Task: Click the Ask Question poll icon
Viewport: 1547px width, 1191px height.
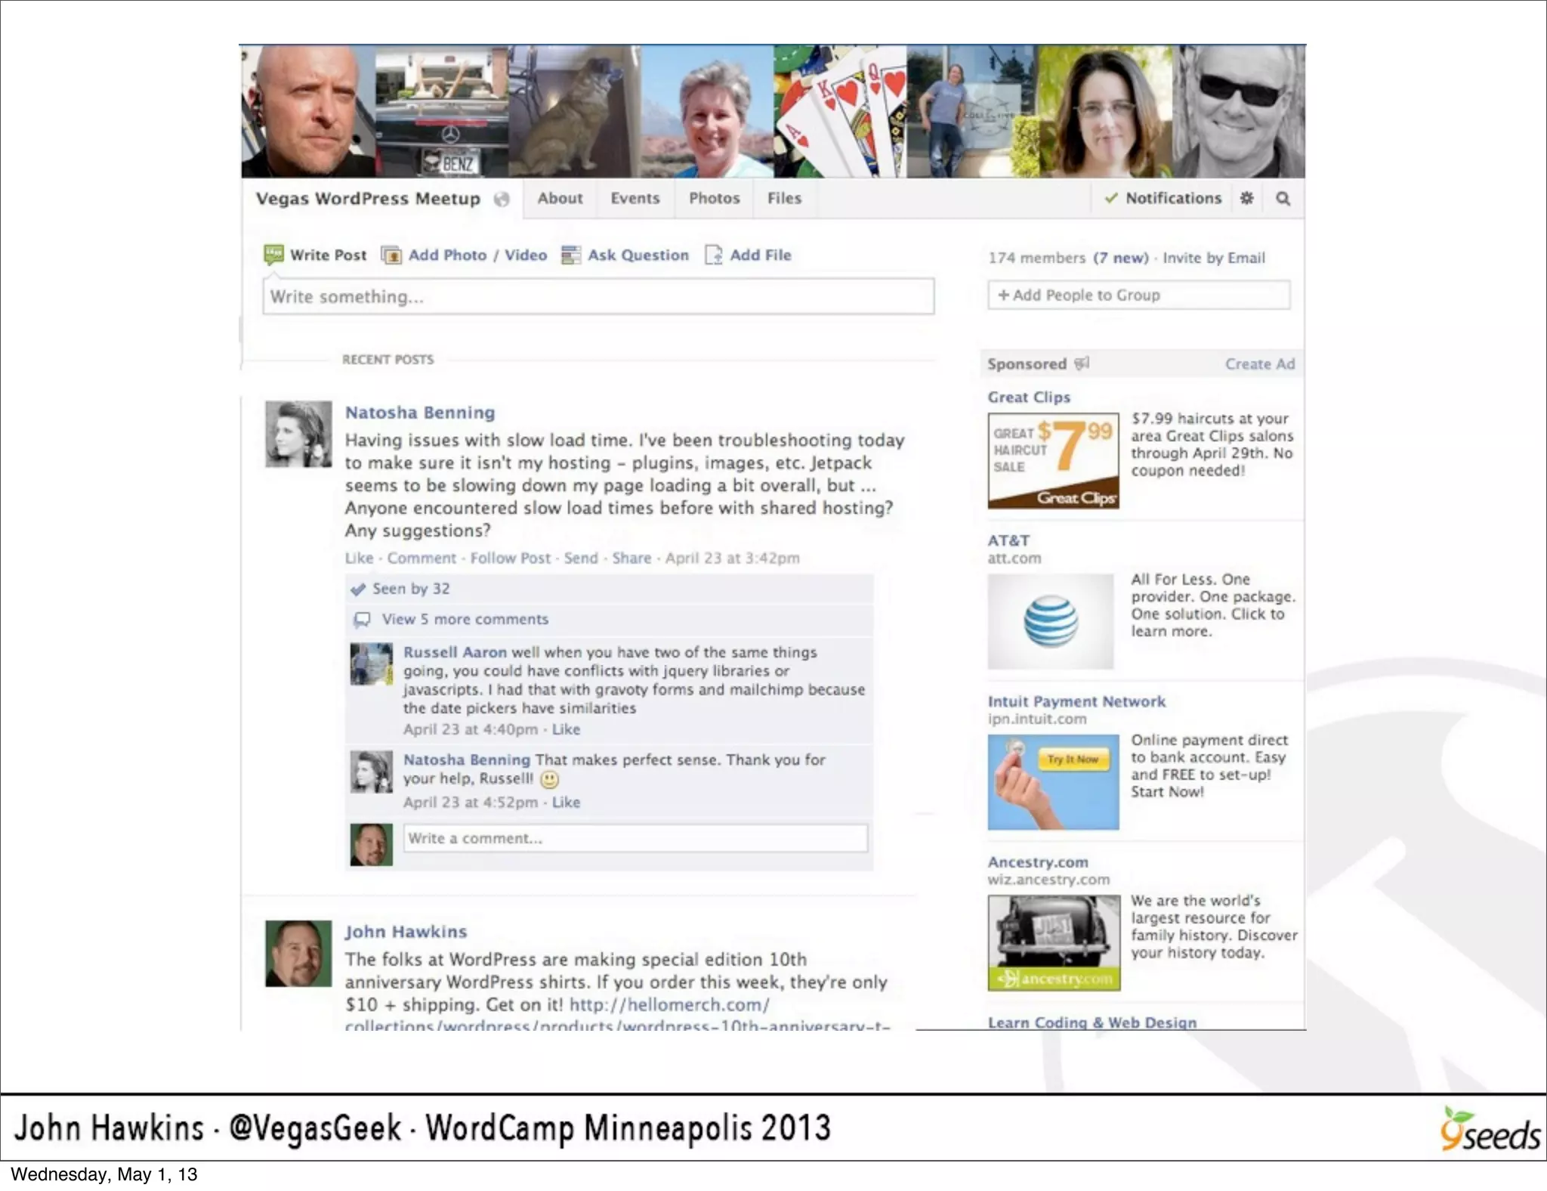Action: click(570, 255)
